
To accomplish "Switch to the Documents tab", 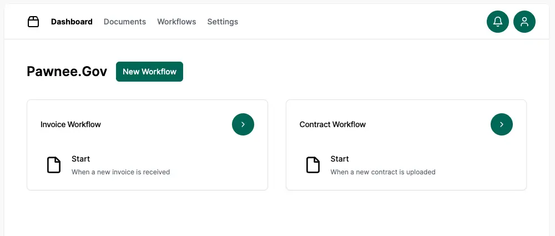I will tap(124, 22).
